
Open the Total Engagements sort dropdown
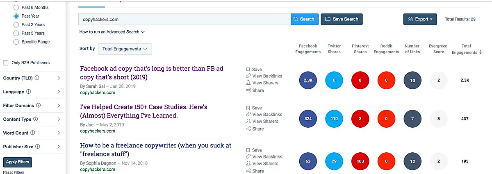point(125,49)
